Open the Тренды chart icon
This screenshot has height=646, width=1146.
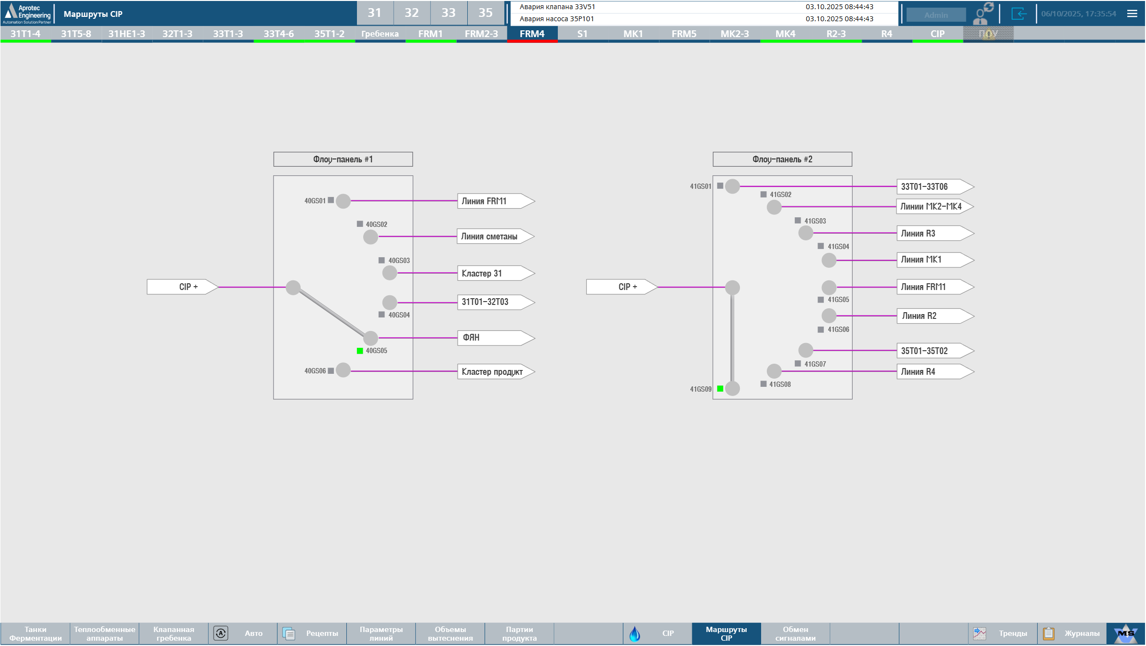[979, 633]
